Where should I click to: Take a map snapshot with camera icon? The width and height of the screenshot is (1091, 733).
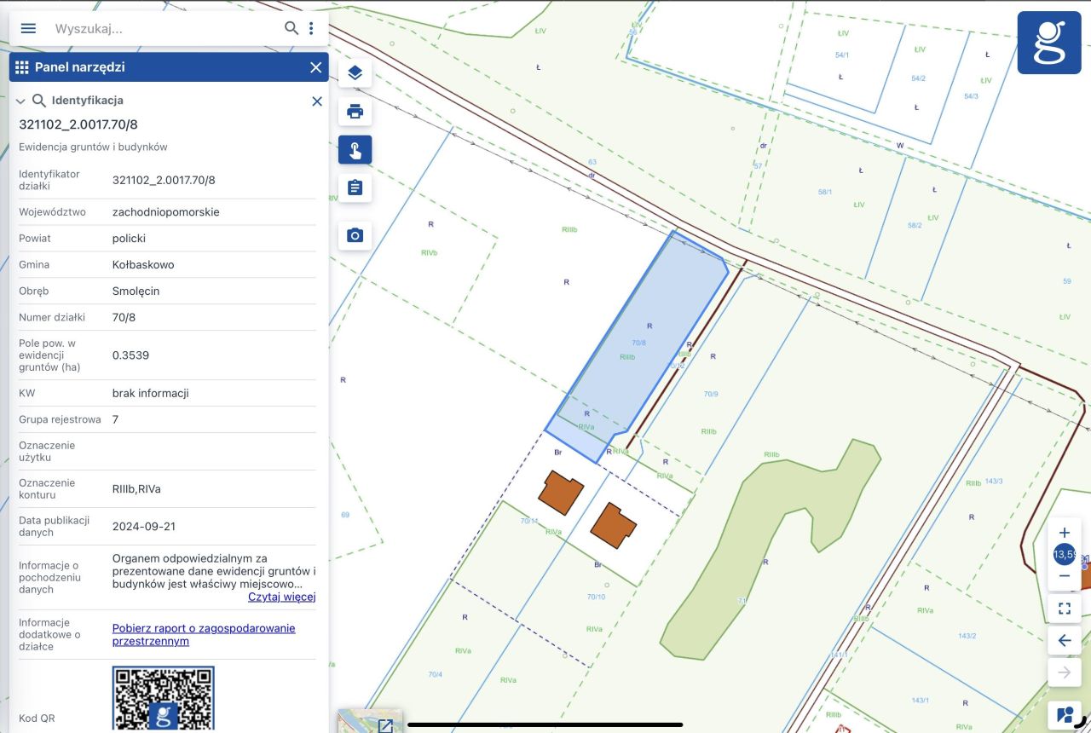(x=355, y=235)
